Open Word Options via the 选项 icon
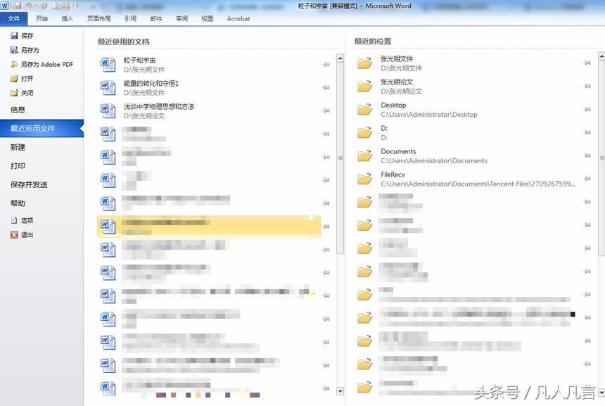Viewport: 605px width, 406px height. tap(15, 220)
